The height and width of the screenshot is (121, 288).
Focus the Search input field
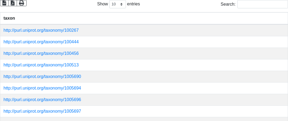pos(262,4)
